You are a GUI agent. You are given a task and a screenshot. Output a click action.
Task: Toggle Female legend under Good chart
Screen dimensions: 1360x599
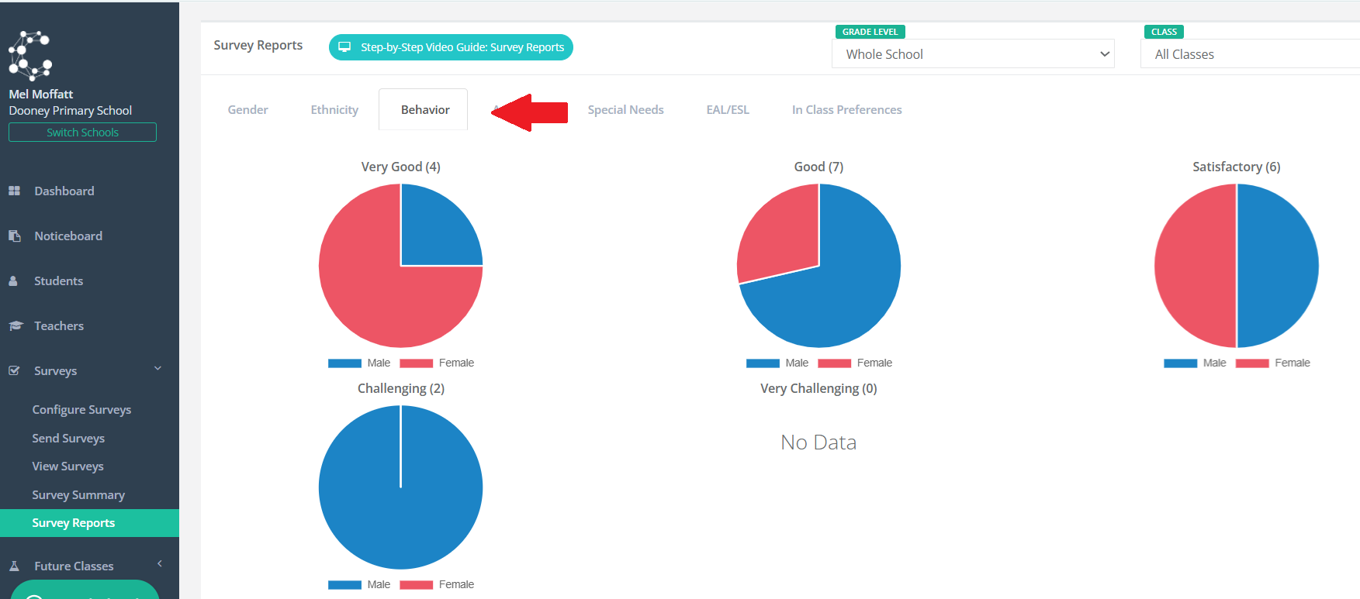coord(855,363)
